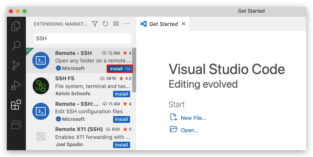This screenshot has height=157, width=313.
Task: Open Source Control view in activity bar
Action: pyautogui.click(x=16, y=66)
